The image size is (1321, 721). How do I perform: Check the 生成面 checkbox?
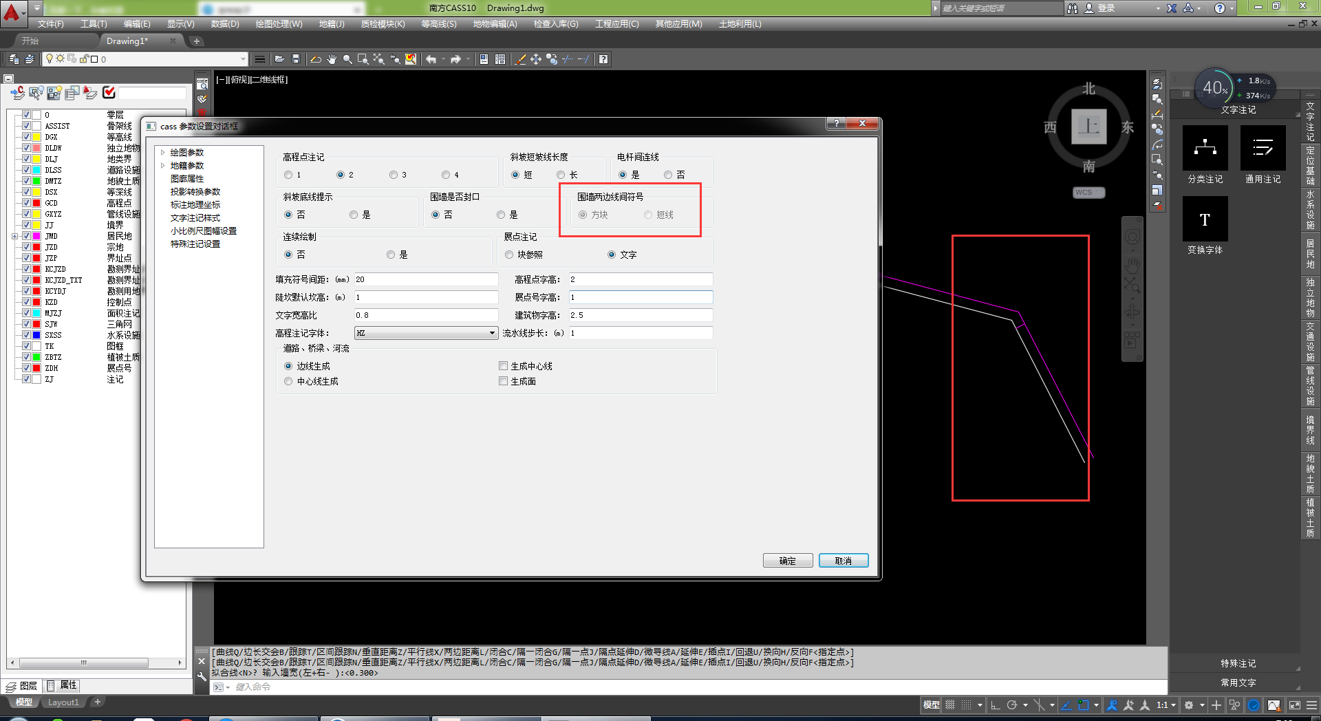pyautogui.click(x=504, y=381)
